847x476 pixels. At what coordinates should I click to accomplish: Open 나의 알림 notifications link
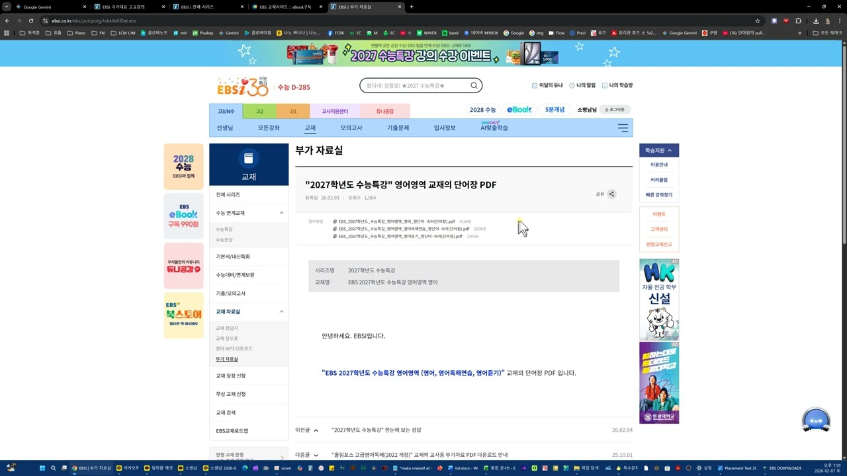582,85
